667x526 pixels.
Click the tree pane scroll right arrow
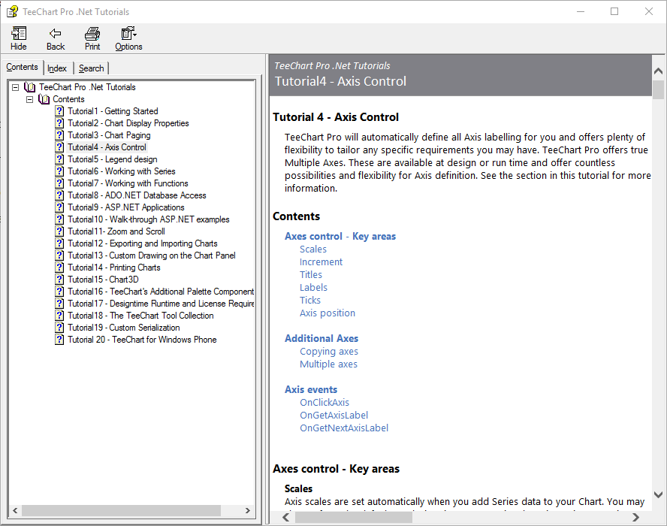(248, 511)
